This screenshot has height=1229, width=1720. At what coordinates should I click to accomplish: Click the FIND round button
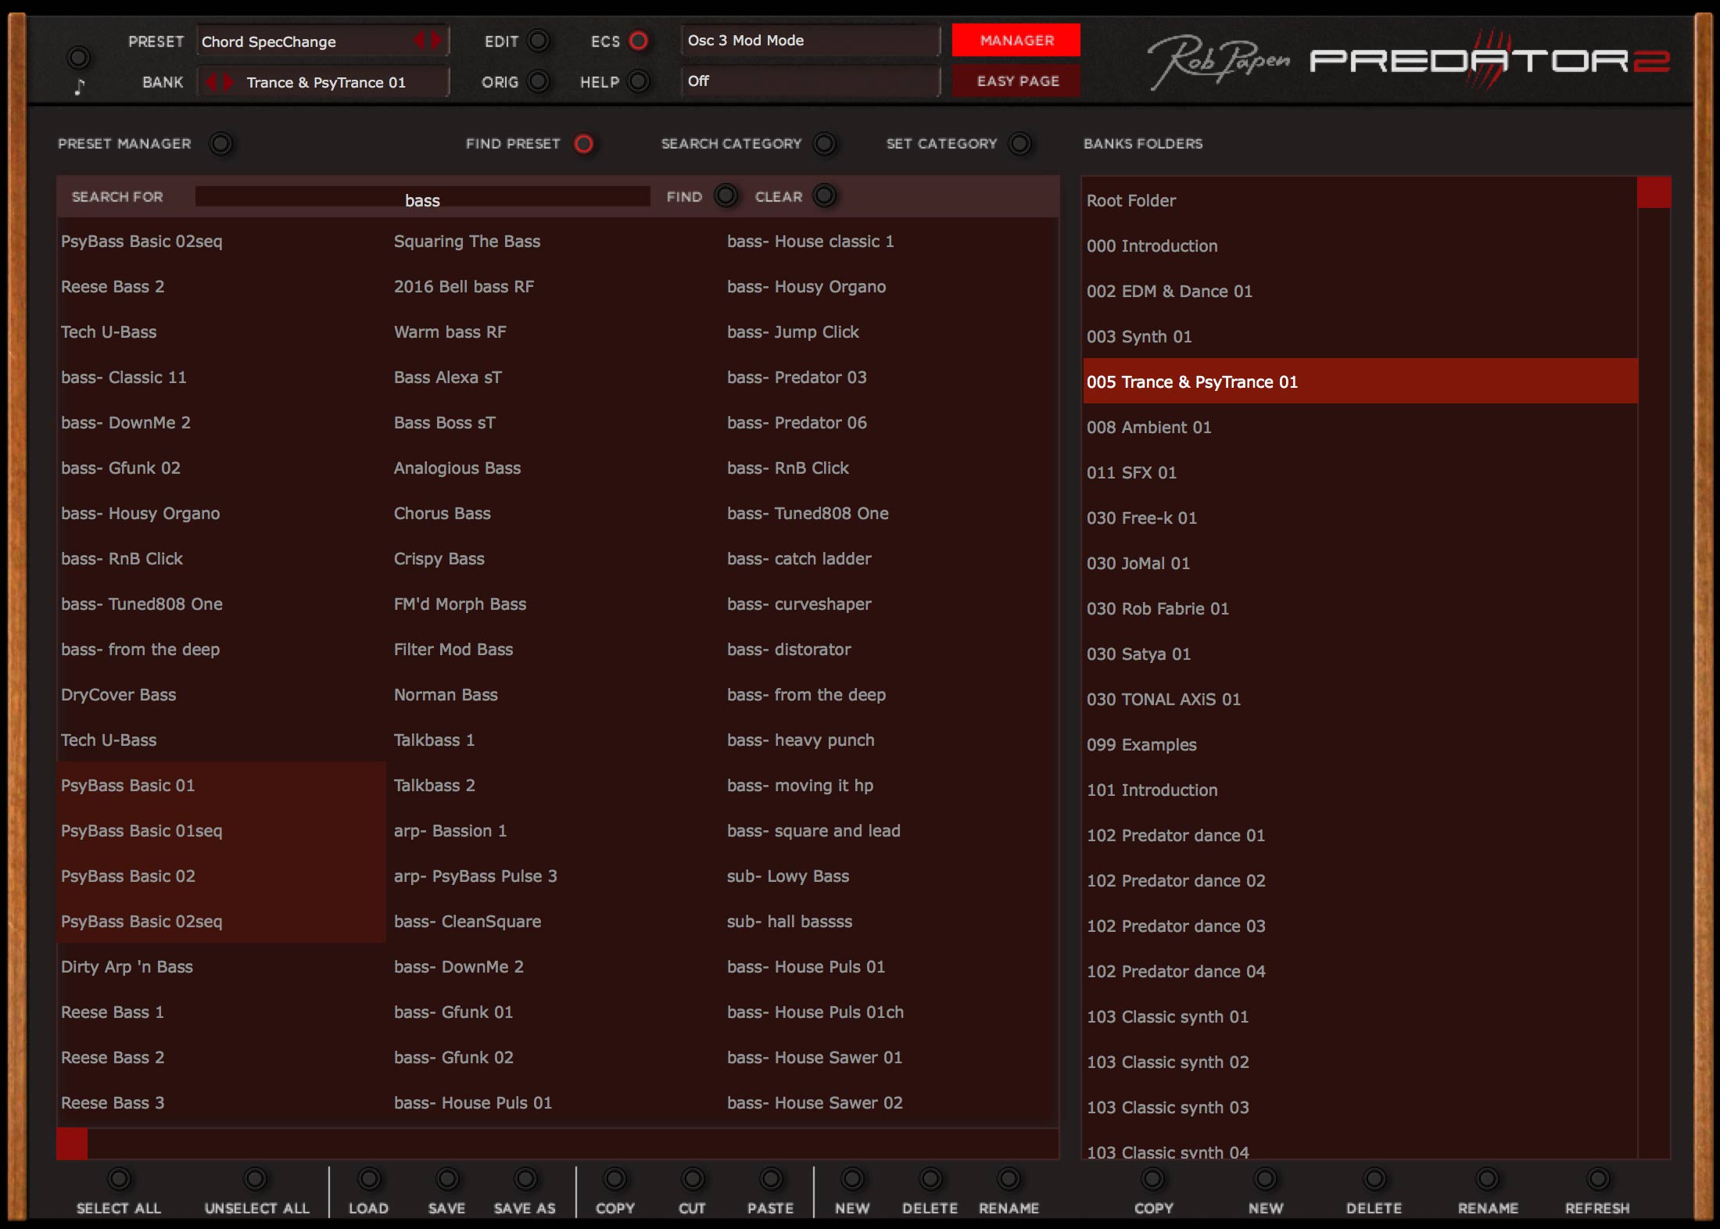click(726, 195)
